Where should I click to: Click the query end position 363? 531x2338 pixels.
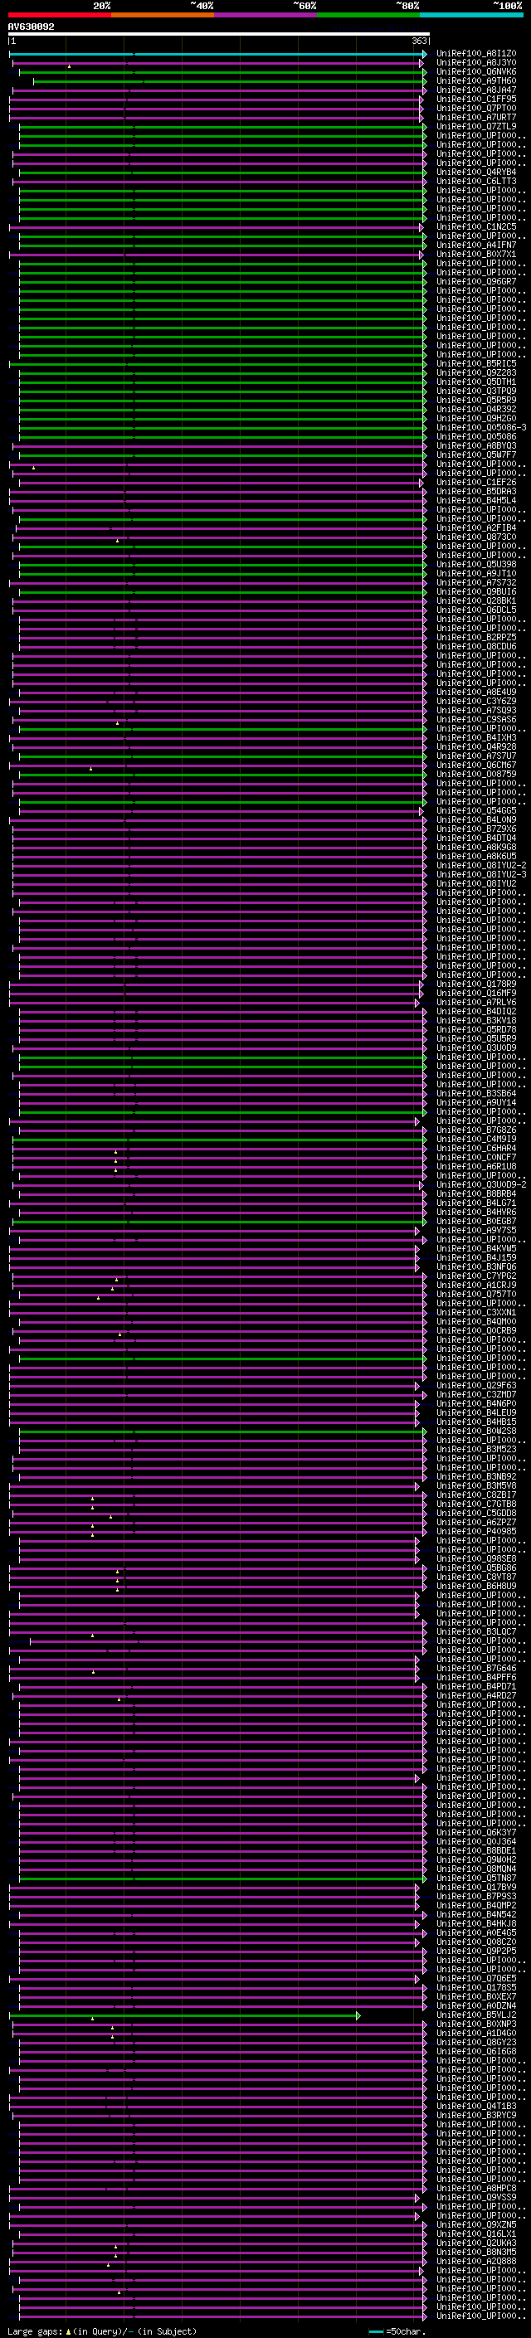click(419, 41)
